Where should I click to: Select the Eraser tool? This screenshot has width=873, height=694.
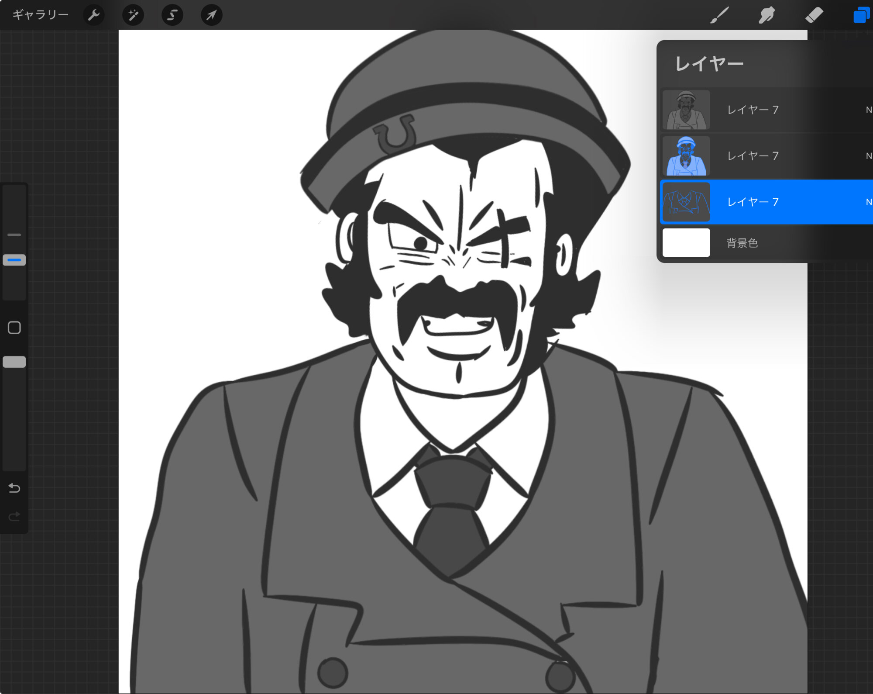click(814, 15)
